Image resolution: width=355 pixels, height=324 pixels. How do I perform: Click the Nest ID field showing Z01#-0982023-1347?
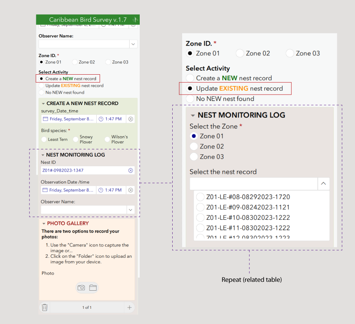coord(84,170)
